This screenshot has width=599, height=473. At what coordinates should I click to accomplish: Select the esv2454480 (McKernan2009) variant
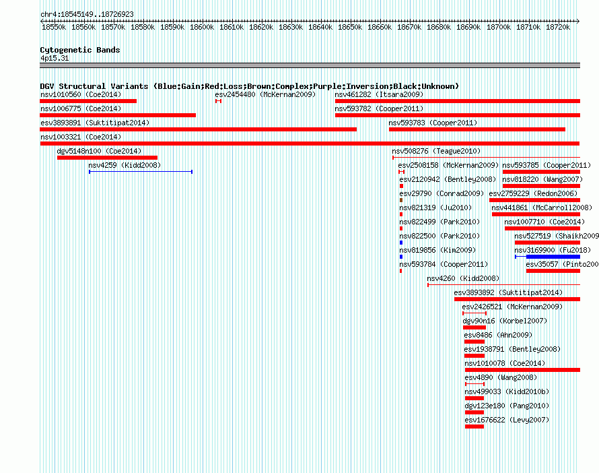click(x=265, y=94)
